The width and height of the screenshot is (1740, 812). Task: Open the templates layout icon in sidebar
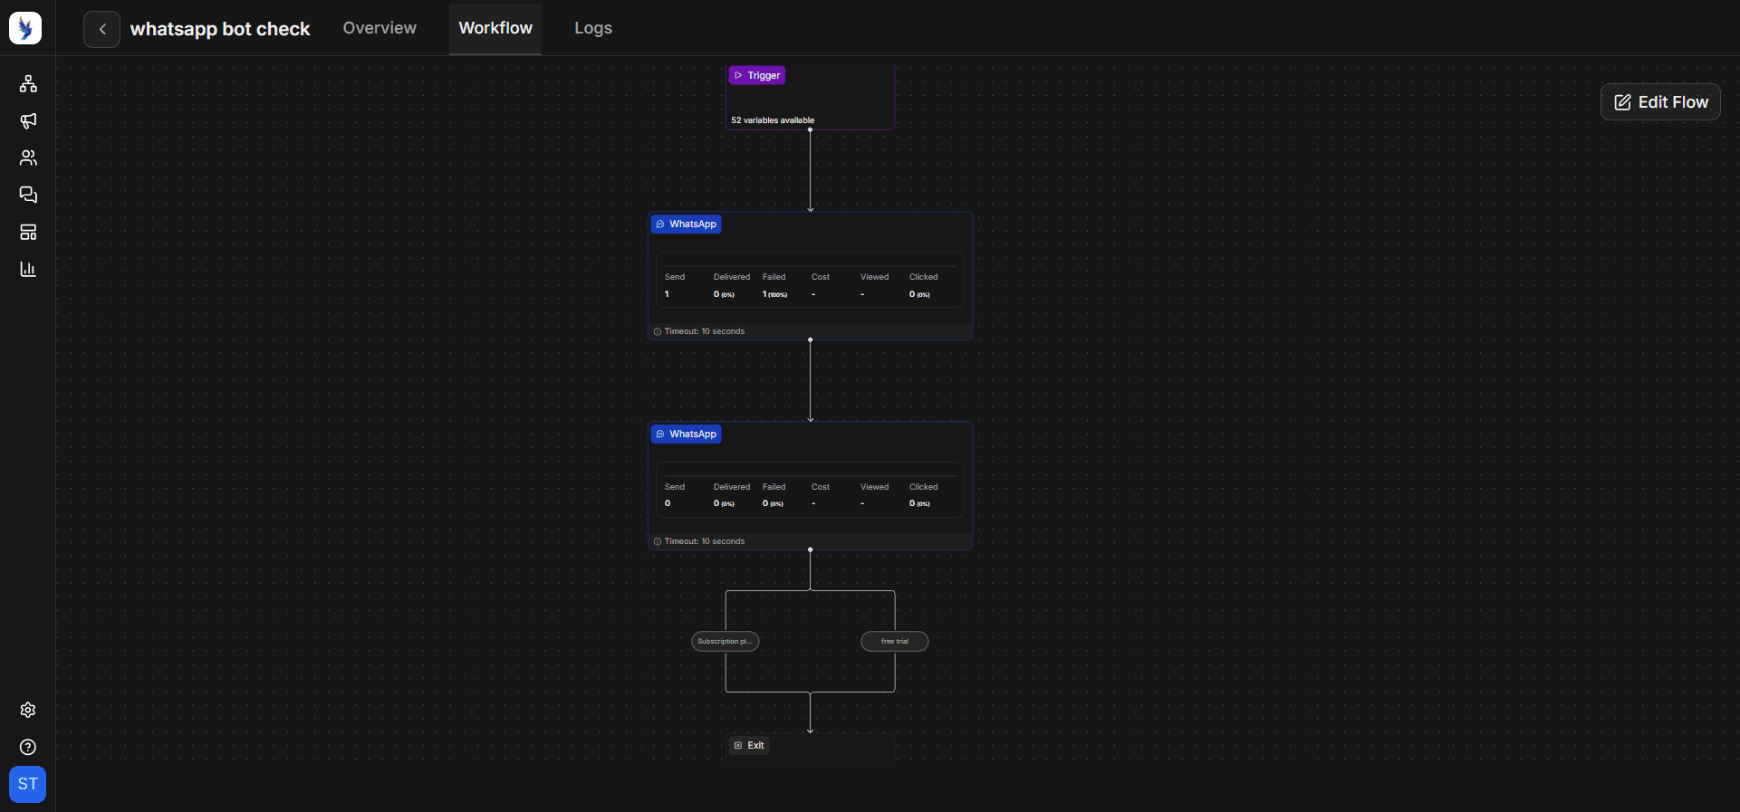[x=28, y=233]
